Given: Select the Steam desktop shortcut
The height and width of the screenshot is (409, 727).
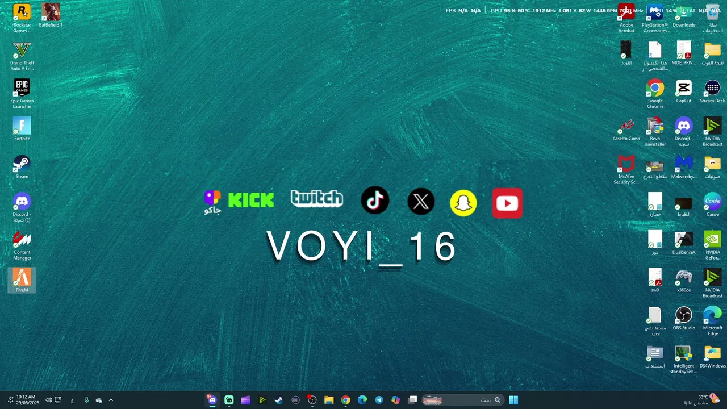Looking at the screenshot, I should pyautogui.click(x=22, y=167).
